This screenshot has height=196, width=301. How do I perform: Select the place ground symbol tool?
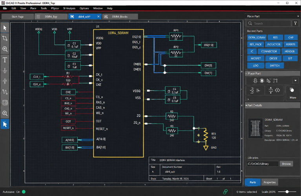click(5, 71)
